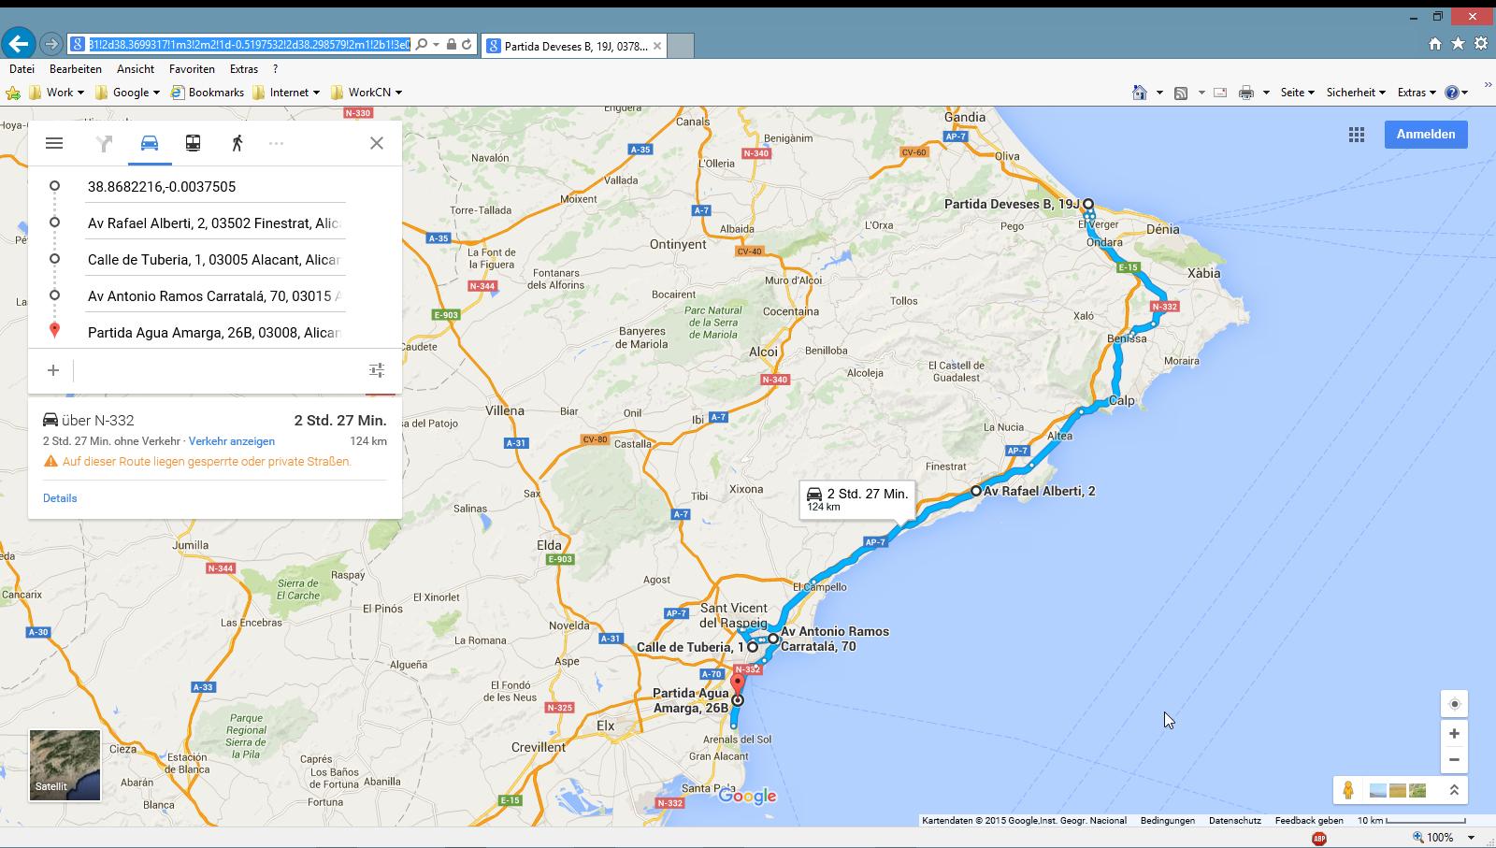The image size is (1496, 848).
Task: Click the lock security icon
Action: pyautogui.click(x=452, y=44)
